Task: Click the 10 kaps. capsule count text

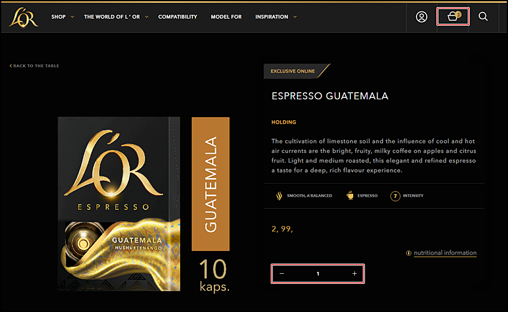Action: click(x=214, y=275)
